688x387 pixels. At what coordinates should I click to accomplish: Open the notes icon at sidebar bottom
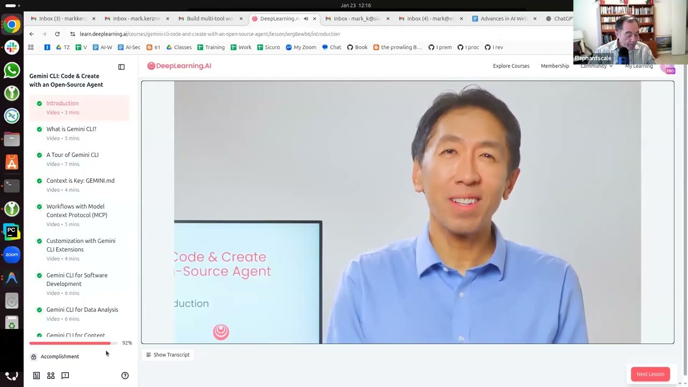37,376
